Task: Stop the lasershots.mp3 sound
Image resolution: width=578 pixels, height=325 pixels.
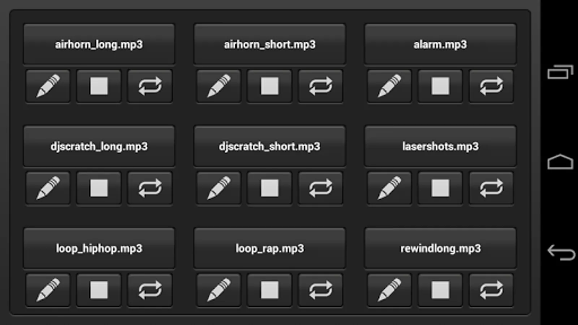Action: 440,188
